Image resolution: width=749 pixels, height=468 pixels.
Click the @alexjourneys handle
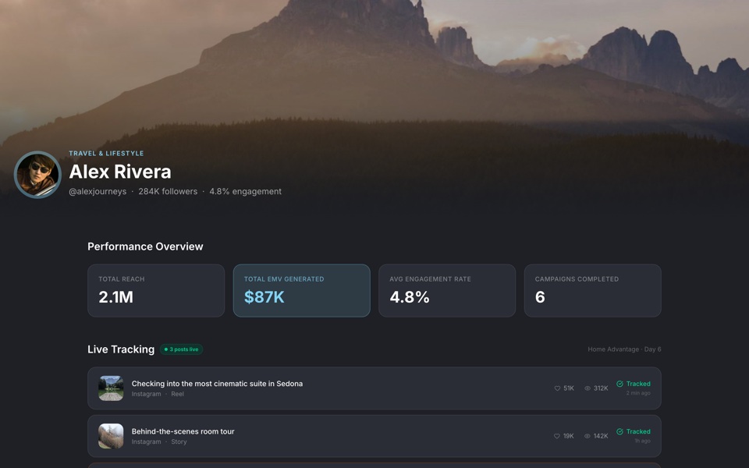click(x=98, y=192)
